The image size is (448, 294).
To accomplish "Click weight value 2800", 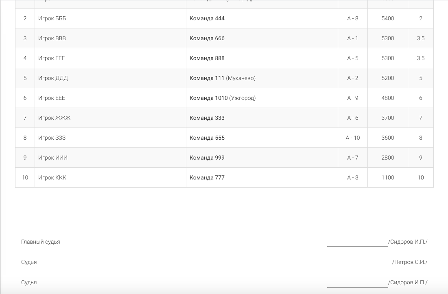I will pos(388,158).
